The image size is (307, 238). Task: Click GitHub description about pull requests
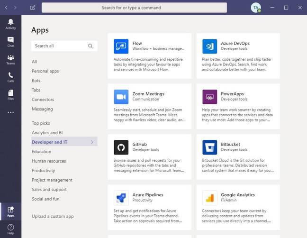pyautogui.click(x=149, y=165)
